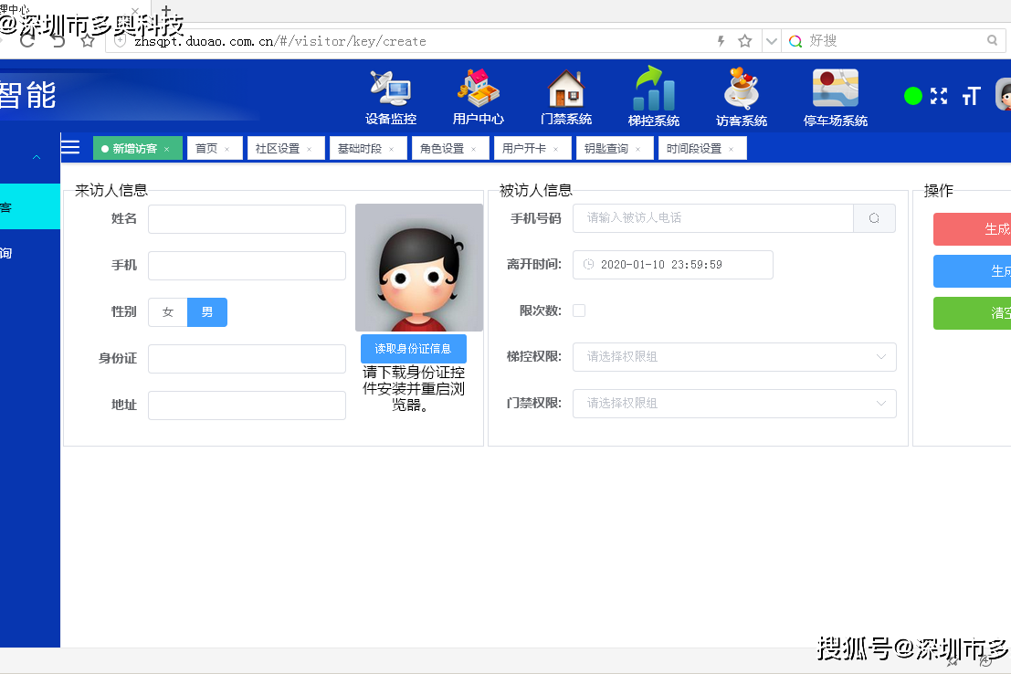
Task: Switch to the 社区设置 tab
Action: point(279,147)
